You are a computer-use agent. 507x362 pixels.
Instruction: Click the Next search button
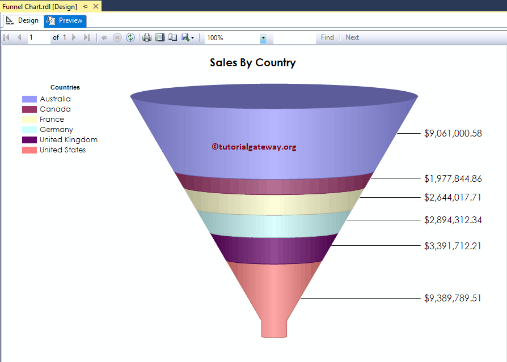(352, 37)
